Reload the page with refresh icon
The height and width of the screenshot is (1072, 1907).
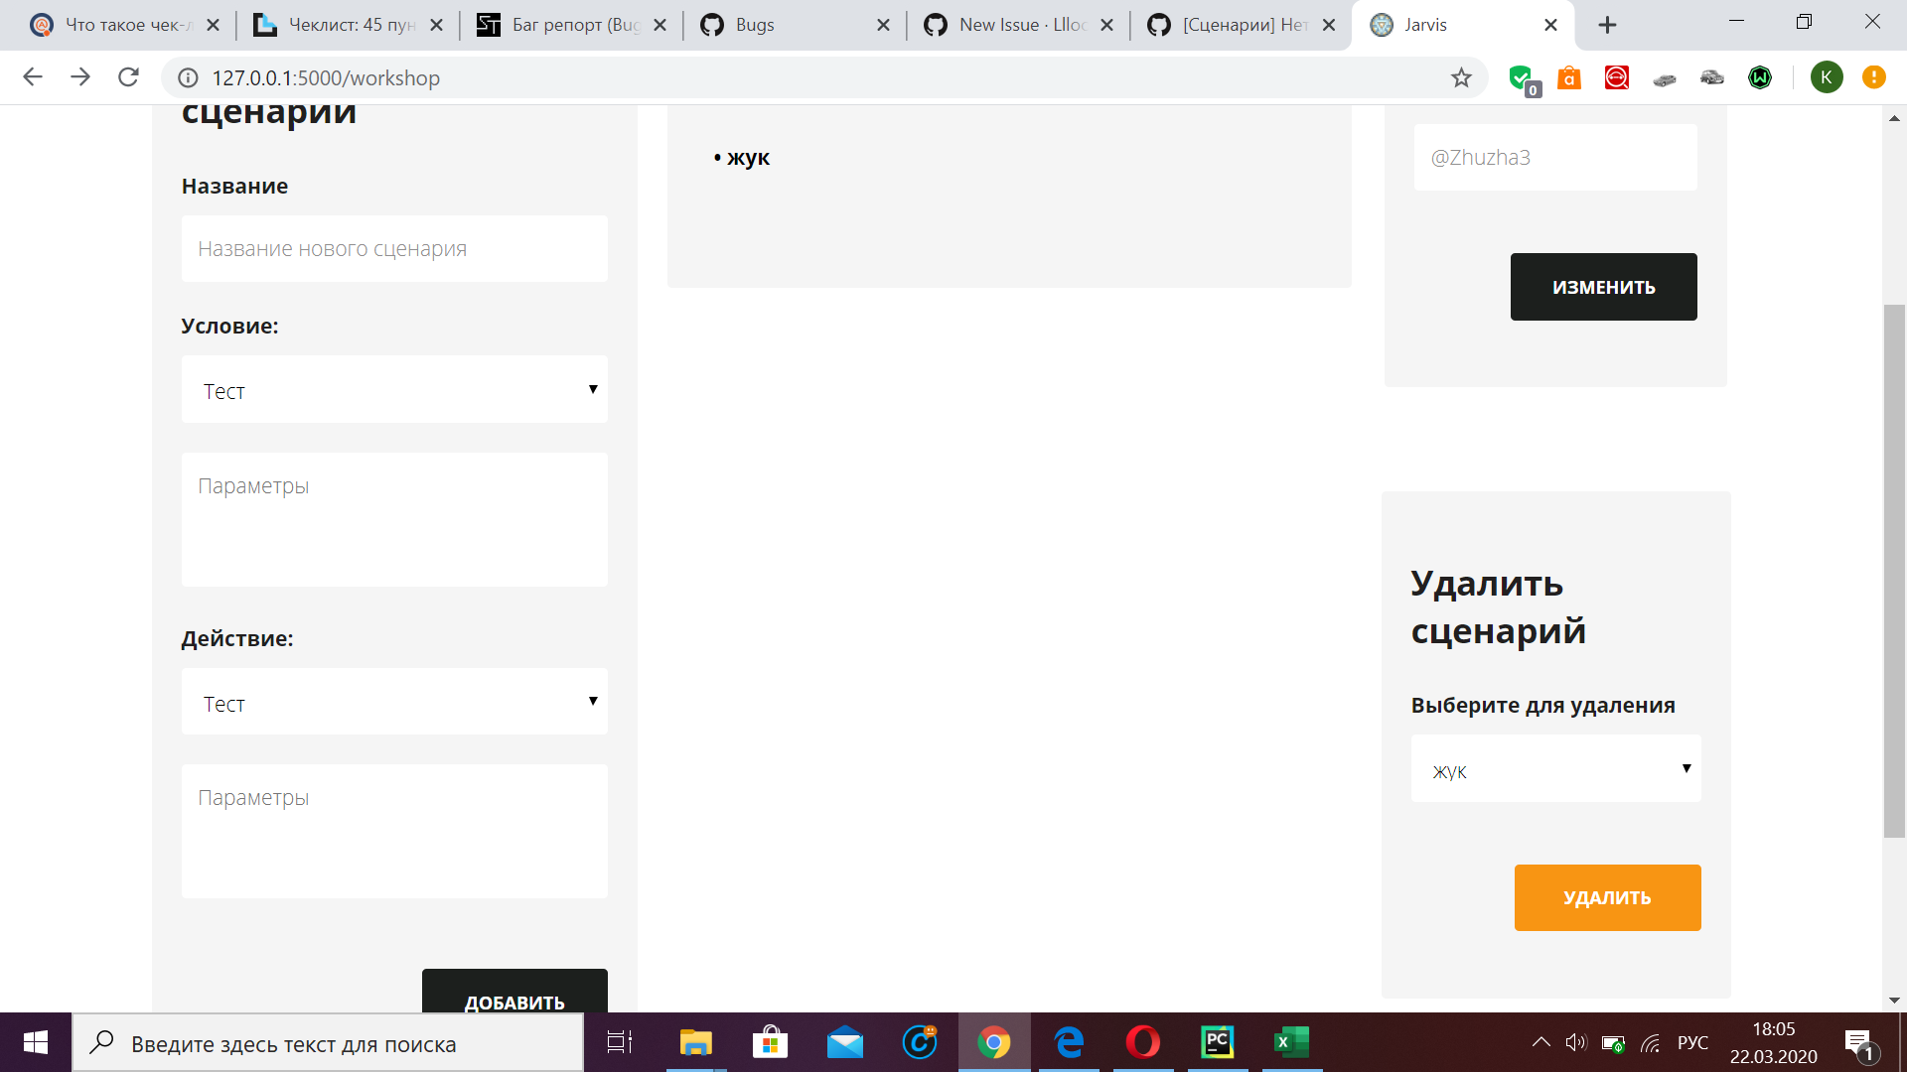click(128, 77)
